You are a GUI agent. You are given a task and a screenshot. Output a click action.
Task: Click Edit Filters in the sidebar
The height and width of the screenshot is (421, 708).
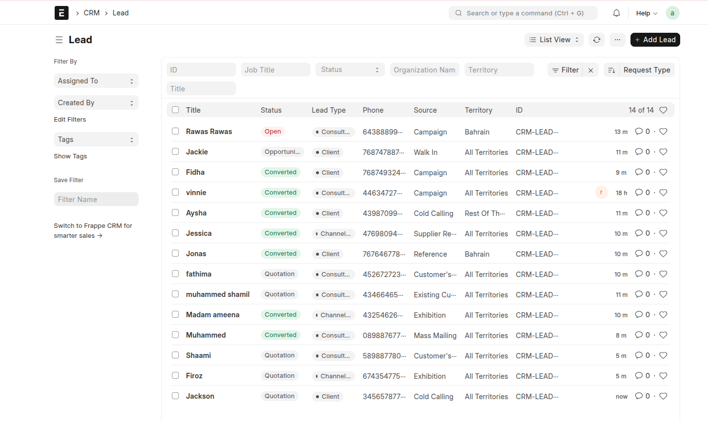coord(70,120)
